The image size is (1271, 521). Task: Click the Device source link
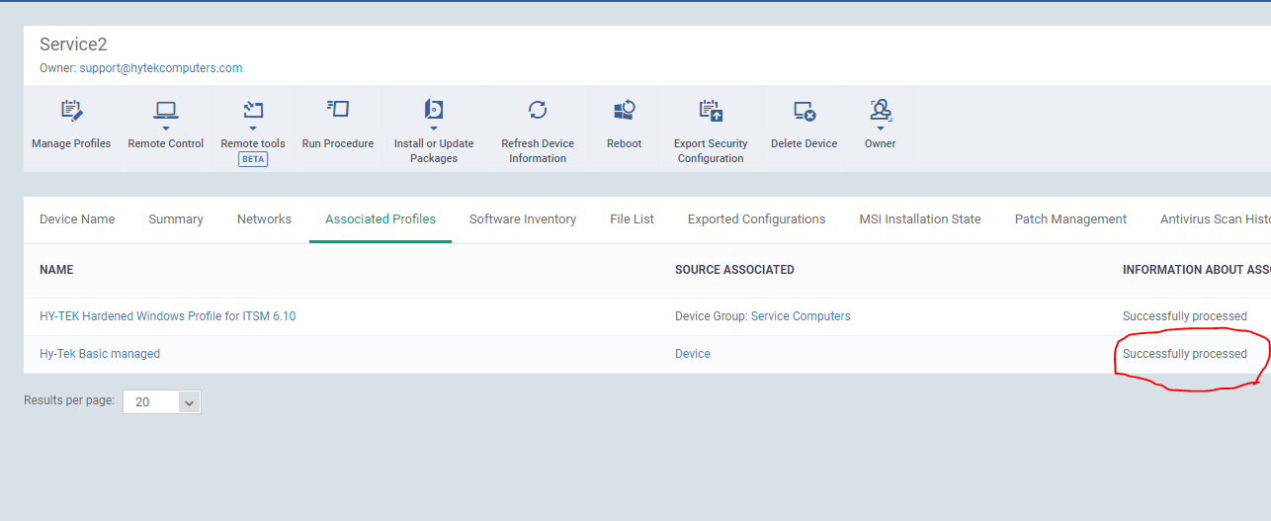pyautogui.click(x=693, y=354)
